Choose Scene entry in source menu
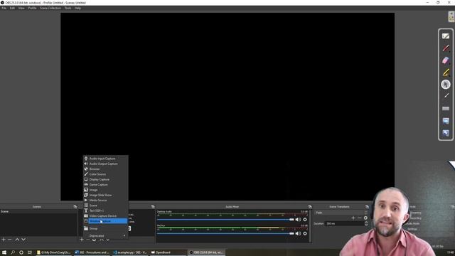 106,206
